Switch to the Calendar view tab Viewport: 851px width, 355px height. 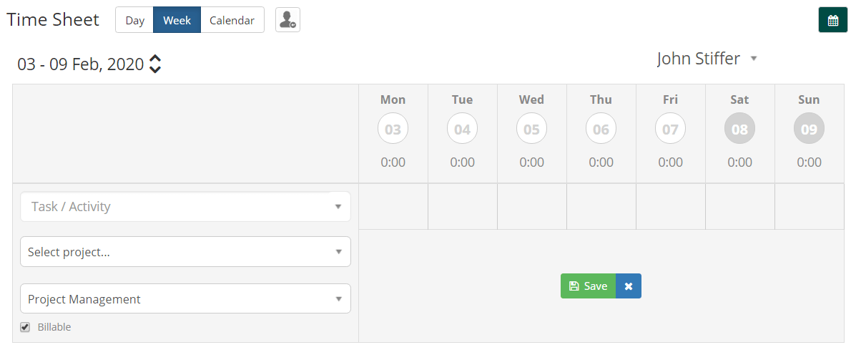[x=232, y=20]
